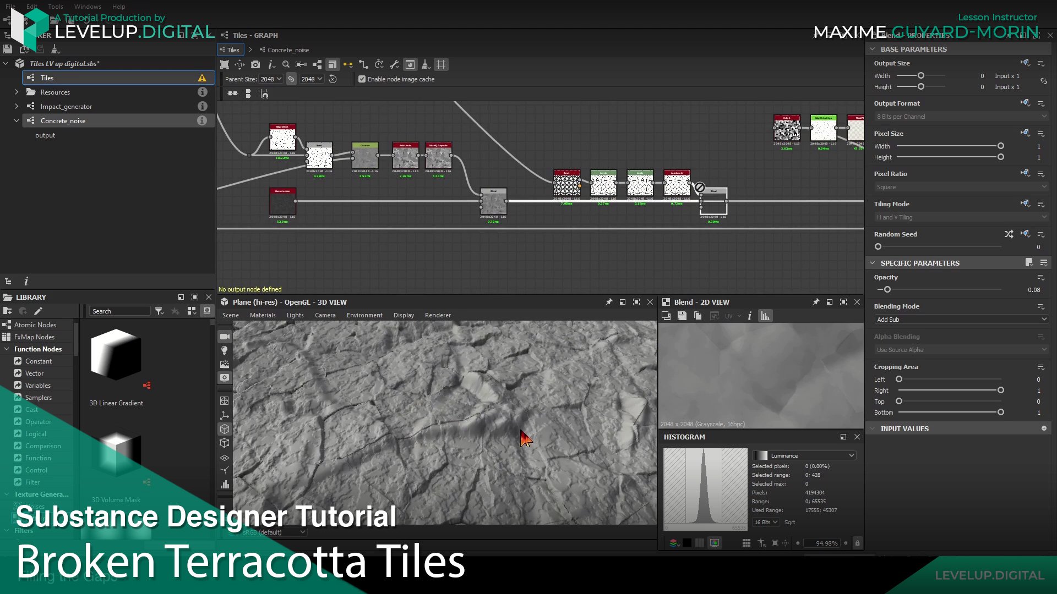Select Constant under Function Nodes
Image resolution: width=1057 pixels, height=594 pixels.
tap(38, 361)
